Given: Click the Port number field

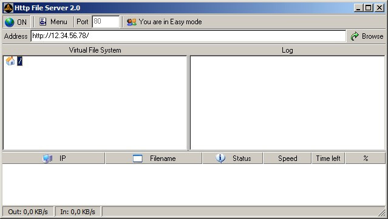Looking at the screenshot, I should click(x=106, y=22).
